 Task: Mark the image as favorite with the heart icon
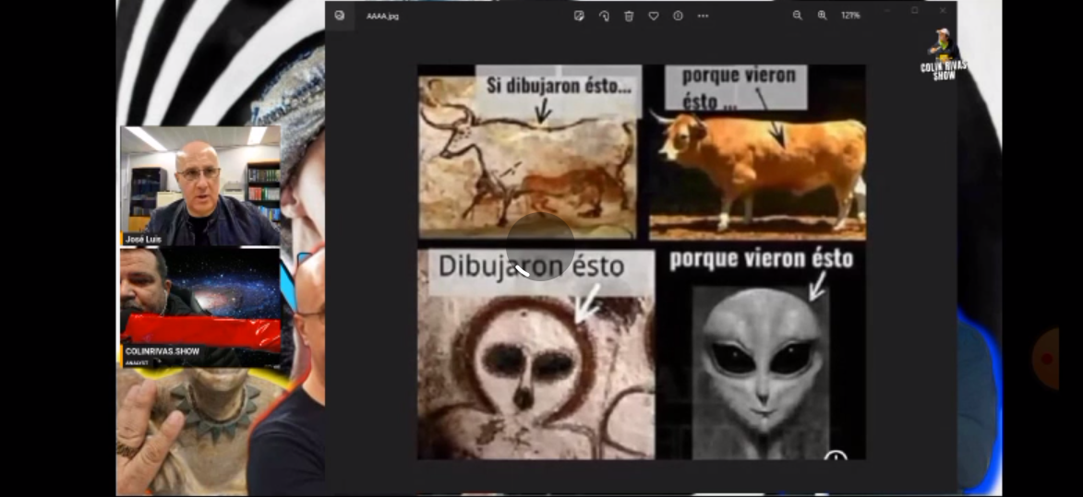[x=654, y=15]
